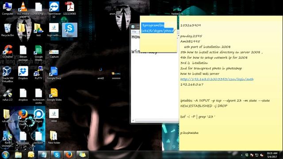Launch CCleaner from the desktop
The image size is (283, 159).
8,52
